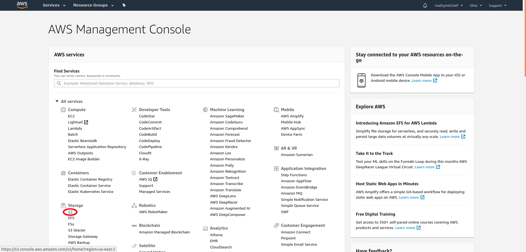Open the S3 service link
This screenshot has width=526, height=252.
pos(70,212)
